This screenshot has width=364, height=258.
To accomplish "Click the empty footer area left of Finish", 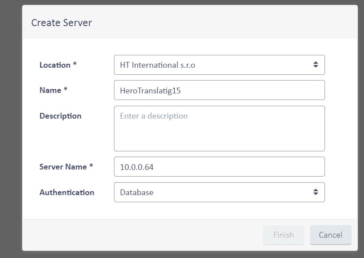I will 143,235.
